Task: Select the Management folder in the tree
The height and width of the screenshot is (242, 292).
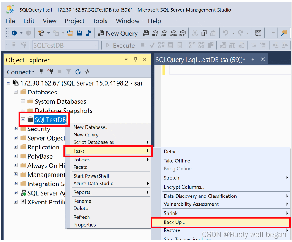Action: [x=46, y=175]
